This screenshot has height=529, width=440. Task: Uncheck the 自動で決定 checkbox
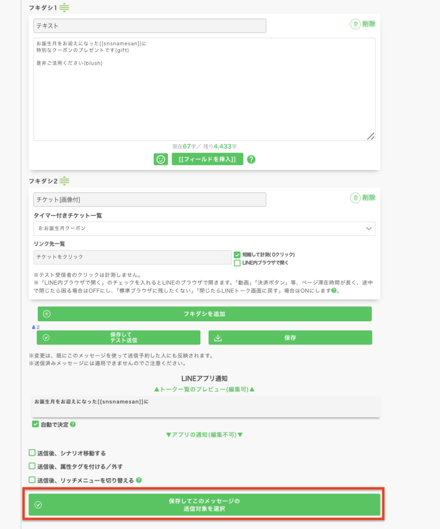(x=36, y=425)
